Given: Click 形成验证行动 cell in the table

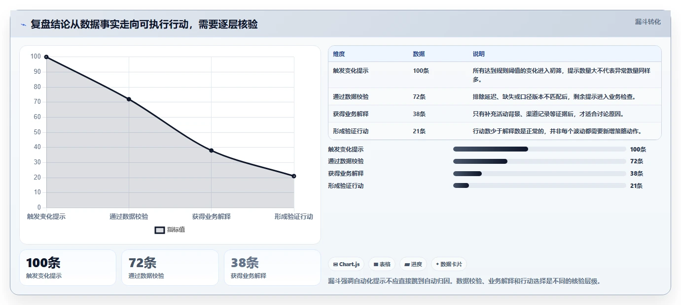Looking at the screenshot, I should pos(351,131).
